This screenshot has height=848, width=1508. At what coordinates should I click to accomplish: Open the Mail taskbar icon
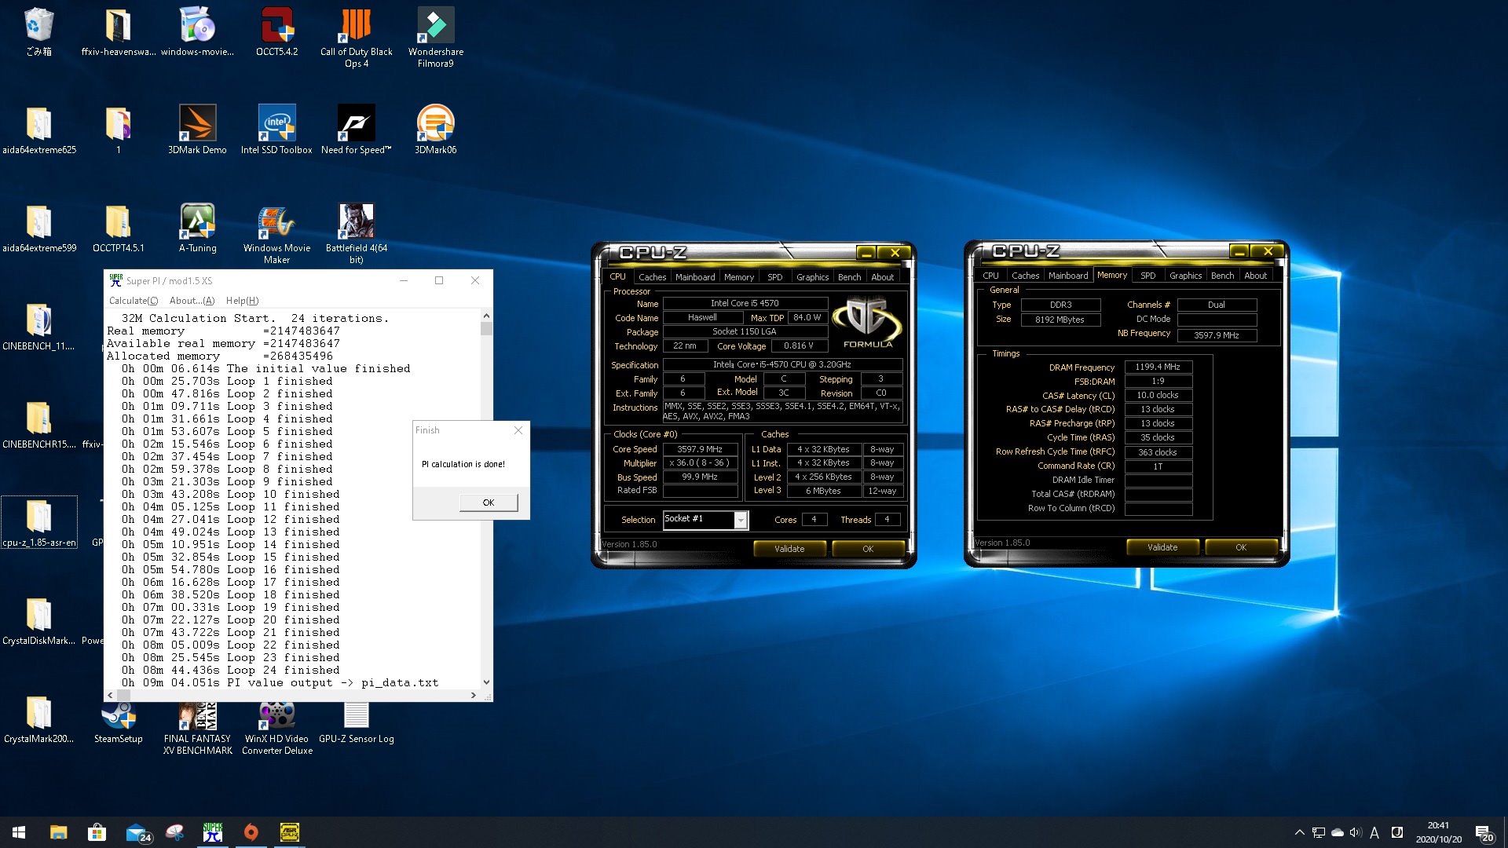[136, 832]
